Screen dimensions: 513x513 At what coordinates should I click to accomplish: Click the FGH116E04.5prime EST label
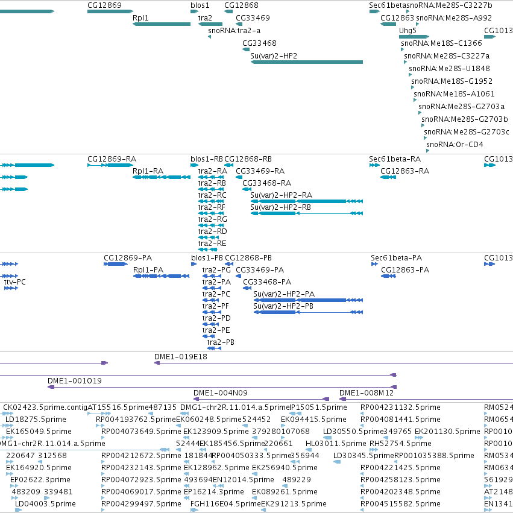point(225,504)
